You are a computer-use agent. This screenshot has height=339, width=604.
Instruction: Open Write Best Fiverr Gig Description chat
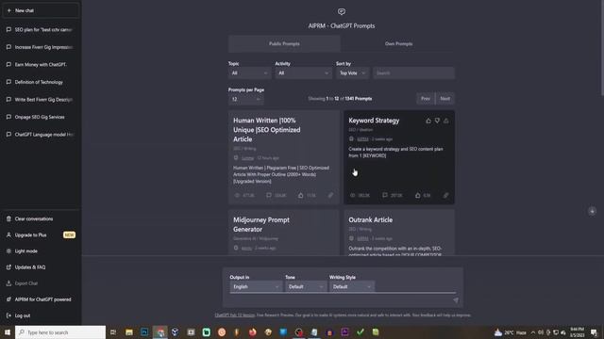(41, 100)
